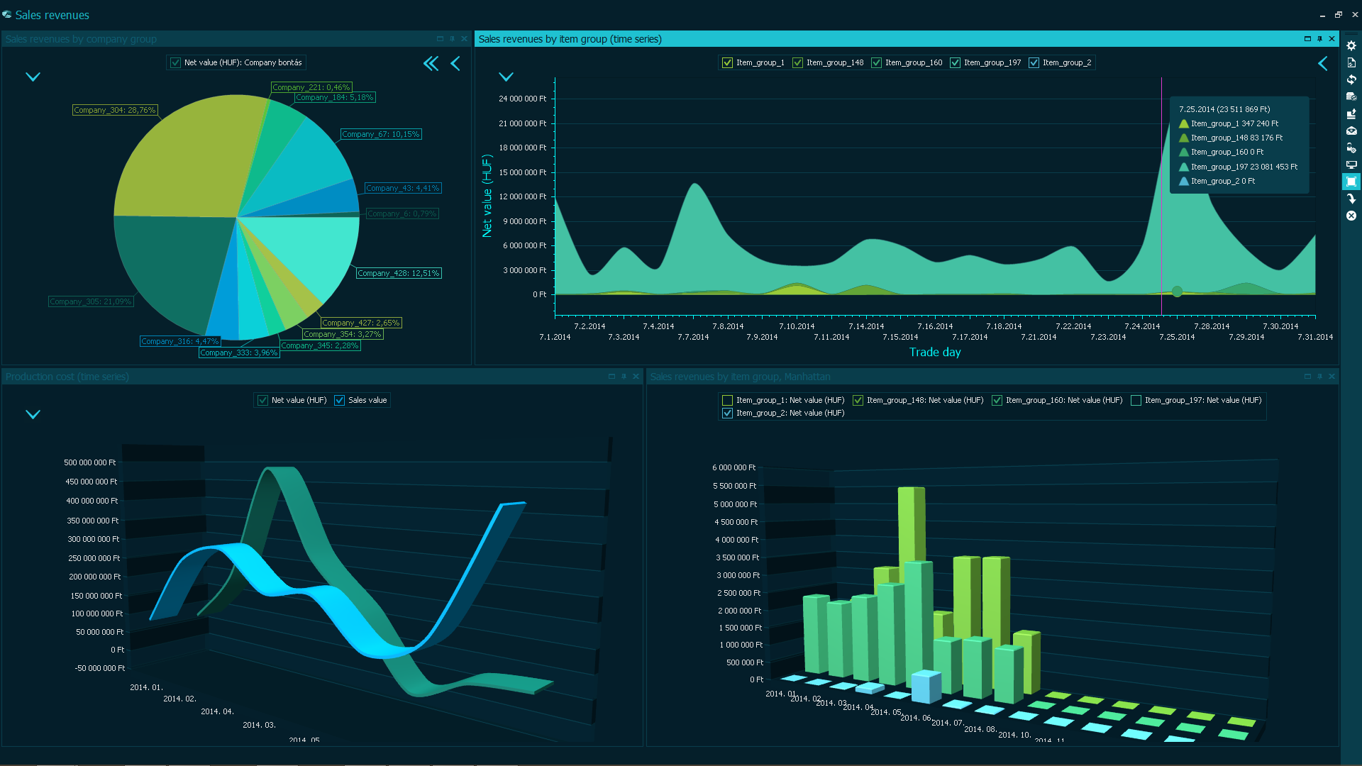Click the export upload icon in sidebar
The image size is (1362, 766).
pyautogui.click(x=1351, y=113)
